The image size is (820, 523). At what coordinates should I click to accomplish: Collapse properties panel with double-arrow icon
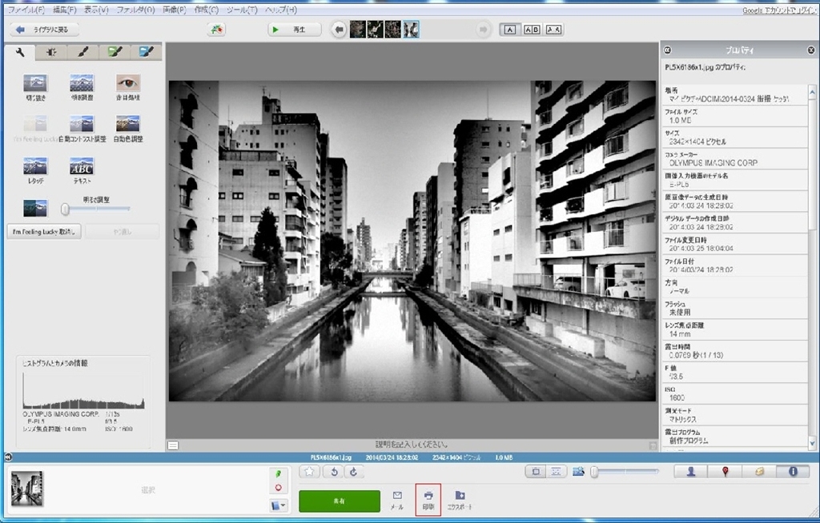[x=667, y=50]
